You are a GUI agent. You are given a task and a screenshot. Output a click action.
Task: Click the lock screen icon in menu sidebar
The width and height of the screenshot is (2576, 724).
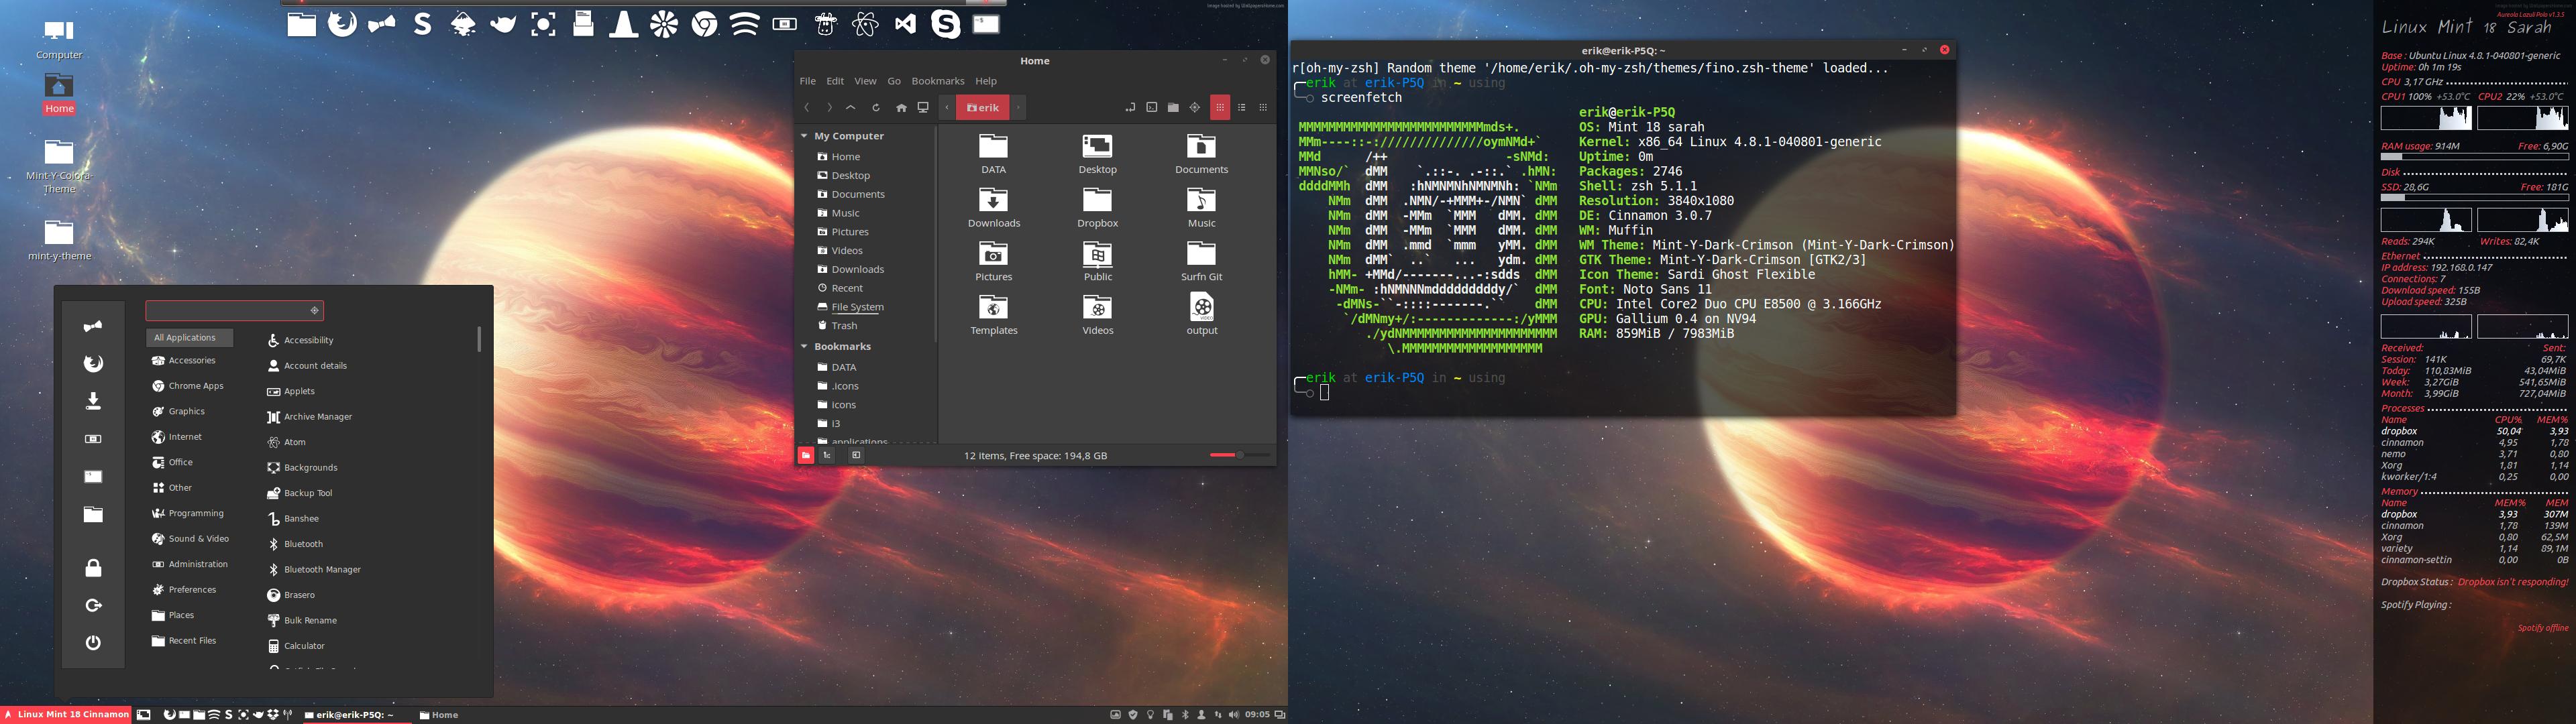tap(93, 568)
